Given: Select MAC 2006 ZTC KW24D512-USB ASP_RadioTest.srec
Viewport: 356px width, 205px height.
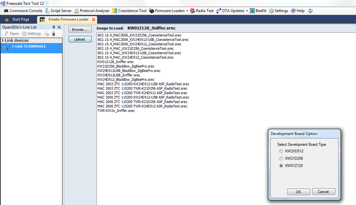Looking at the screenshot, I should (143, 97).
